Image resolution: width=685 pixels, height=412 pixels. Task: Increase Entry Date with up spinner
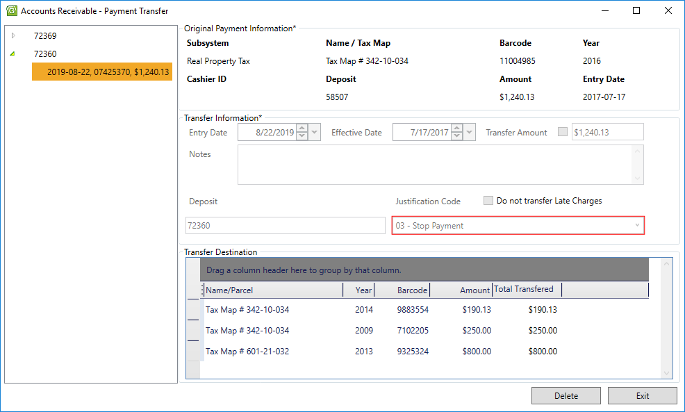302,129
